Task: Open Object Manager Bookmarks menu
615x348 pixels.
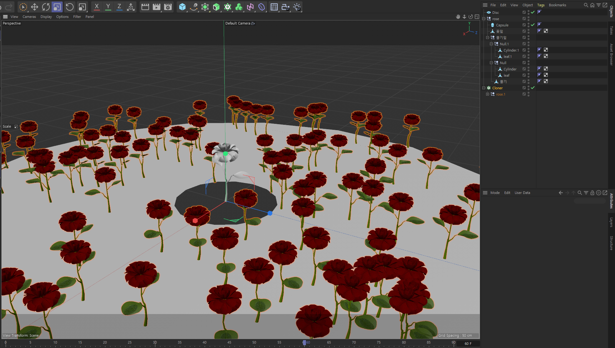Action: click(557, 5)
